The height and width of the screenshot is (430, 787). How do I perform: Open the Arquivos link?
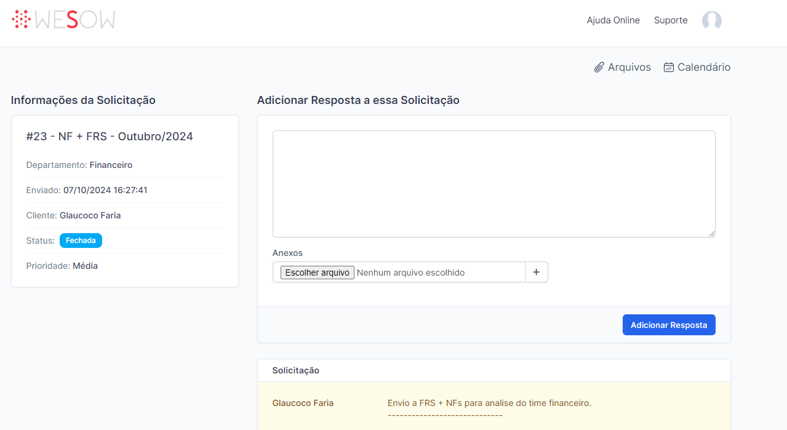(623, 67)
